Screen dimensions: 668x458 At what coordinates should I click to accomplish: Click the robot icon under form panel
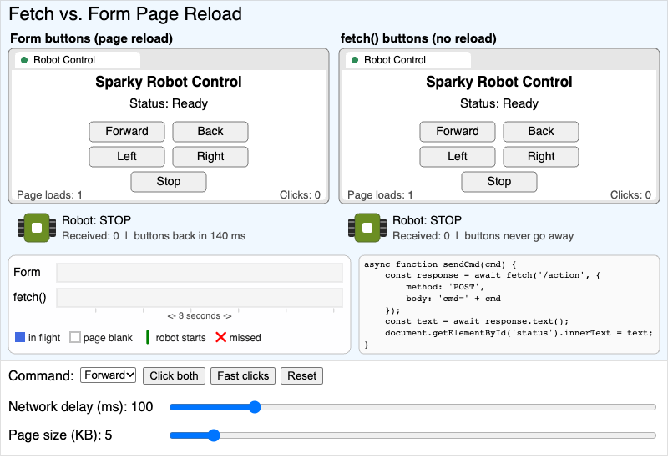click(37, 228)
